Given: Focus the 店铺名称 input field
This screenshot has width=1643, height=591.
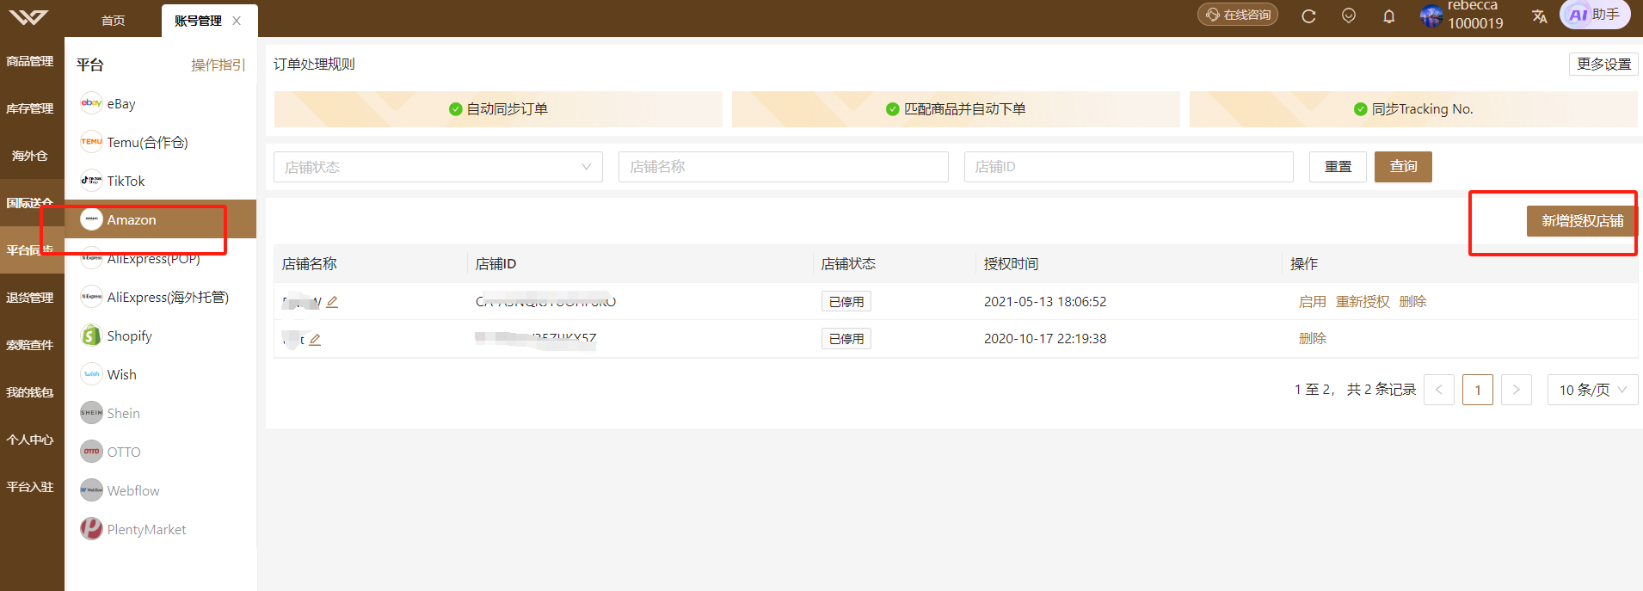Looking at the screenshot, I should (783, 167).
